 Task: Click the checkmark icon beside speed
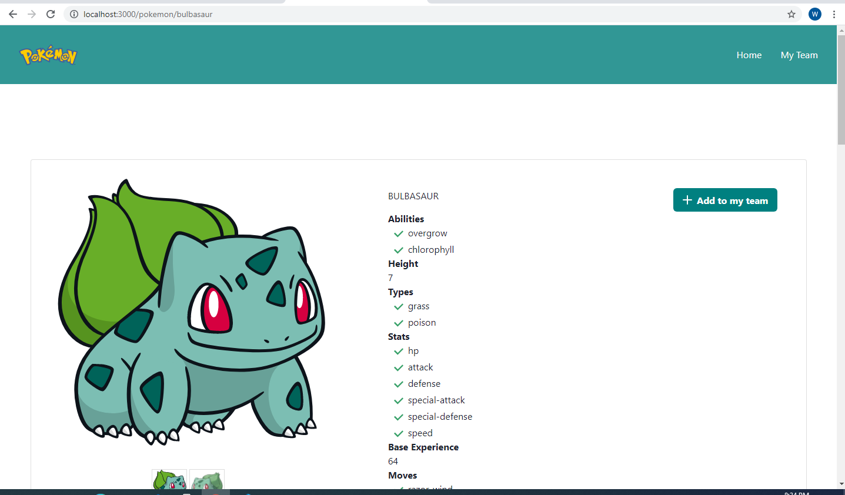click(399, 434)
